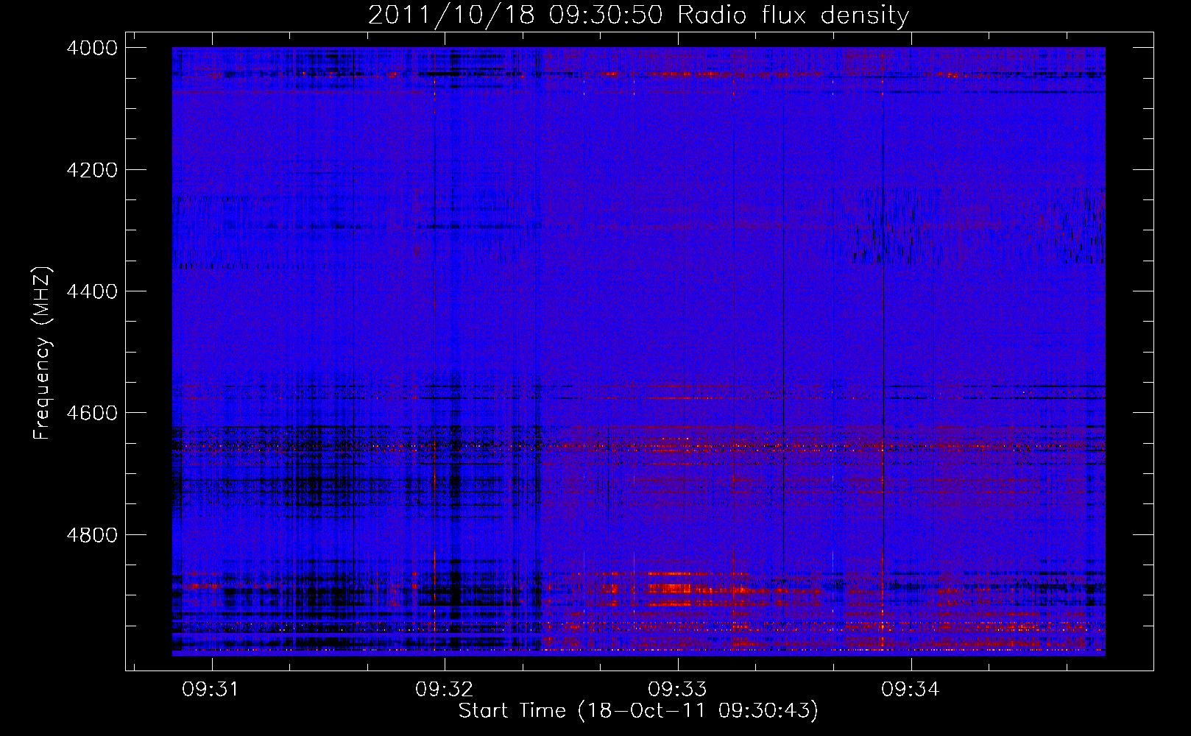Click the 4800 frequency tick label
1191x736 pixels.
click(x=92, y=534)
